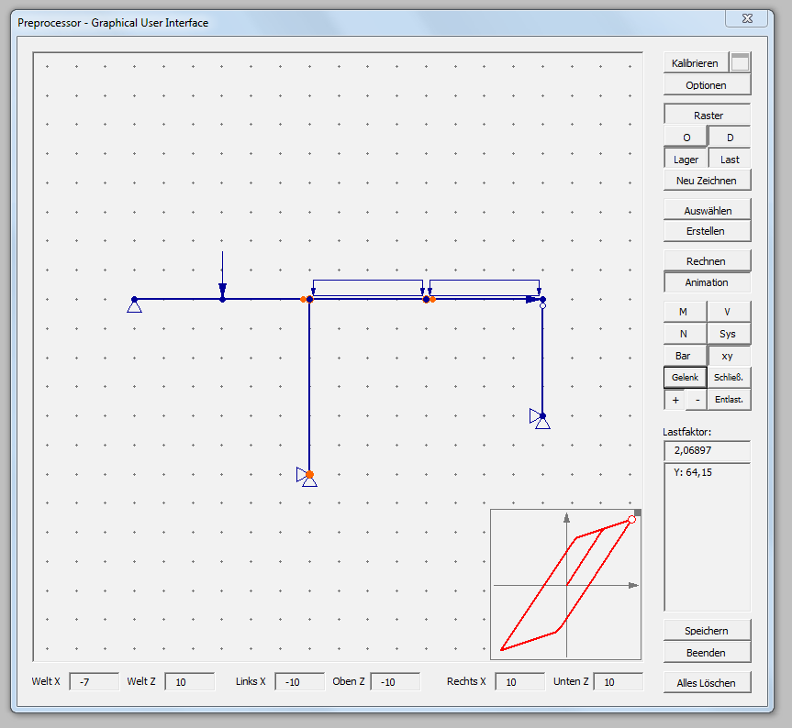Toggle the xy diagram button

(x=729, y=356)
